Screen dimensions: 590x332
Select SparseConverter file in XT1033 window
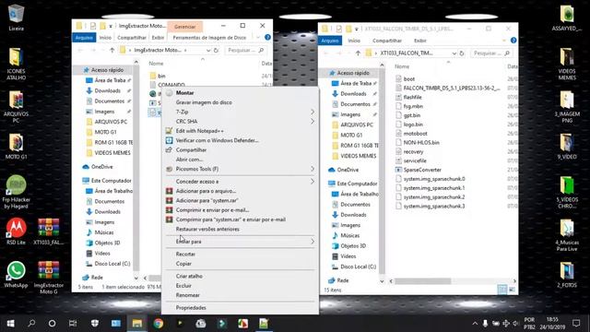pyautogui.click(x=422, y=170)
